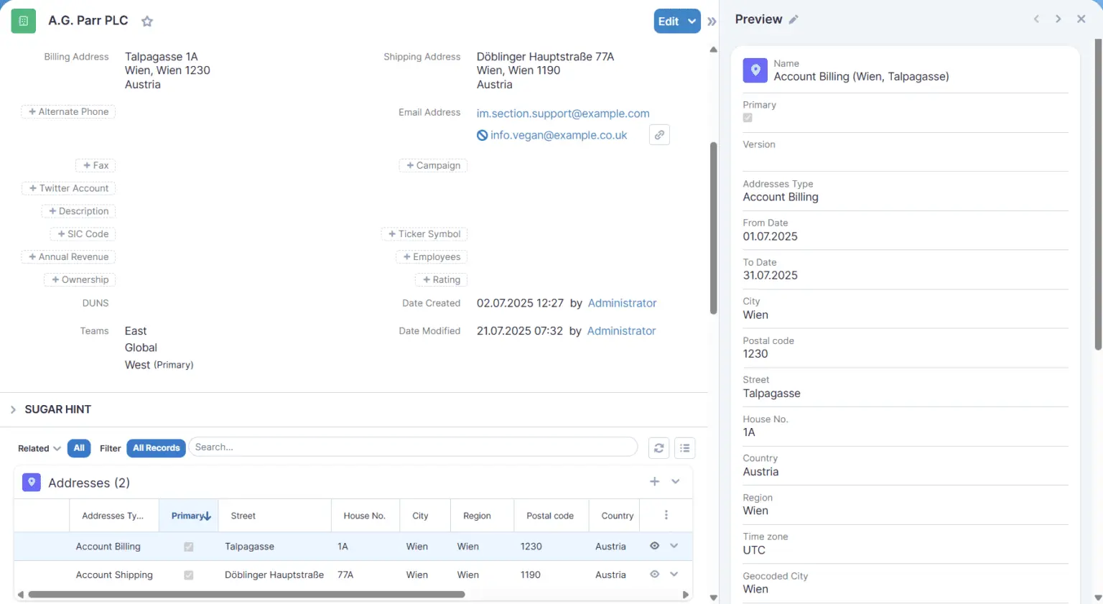Collapse the Addresses panel via its chevron

pyautogui.click(x=674, y=481)
